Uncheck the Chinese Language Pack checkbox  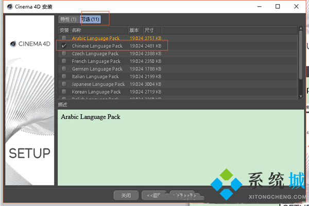64,46
